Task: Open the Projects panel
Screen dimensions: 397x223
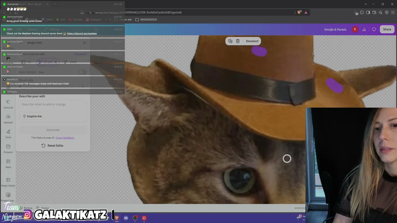Action: (8, 149)
